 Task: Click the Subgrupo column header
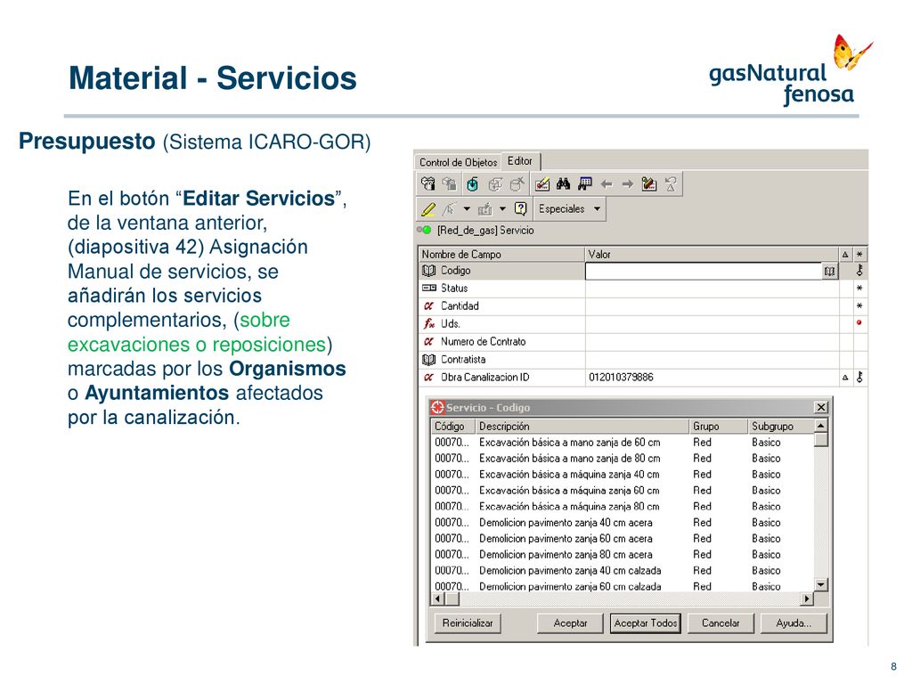coord(780,427)
